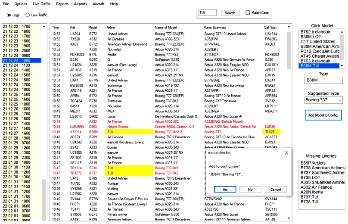Open the Help menu
This screenshot has height=224, width=348.
[114, 4]
